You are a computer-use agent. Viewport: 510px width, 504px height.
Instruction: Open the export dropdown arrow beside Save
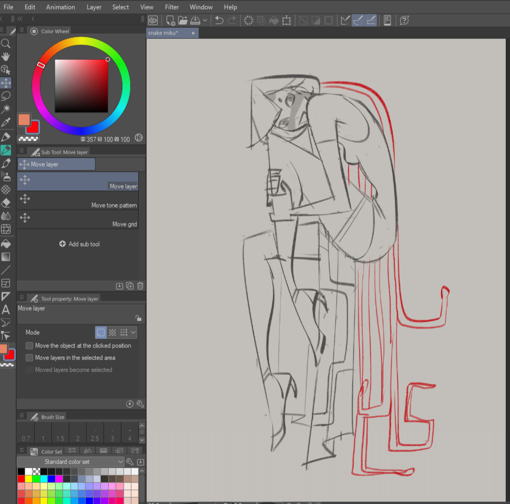click(x=205, y=20)
